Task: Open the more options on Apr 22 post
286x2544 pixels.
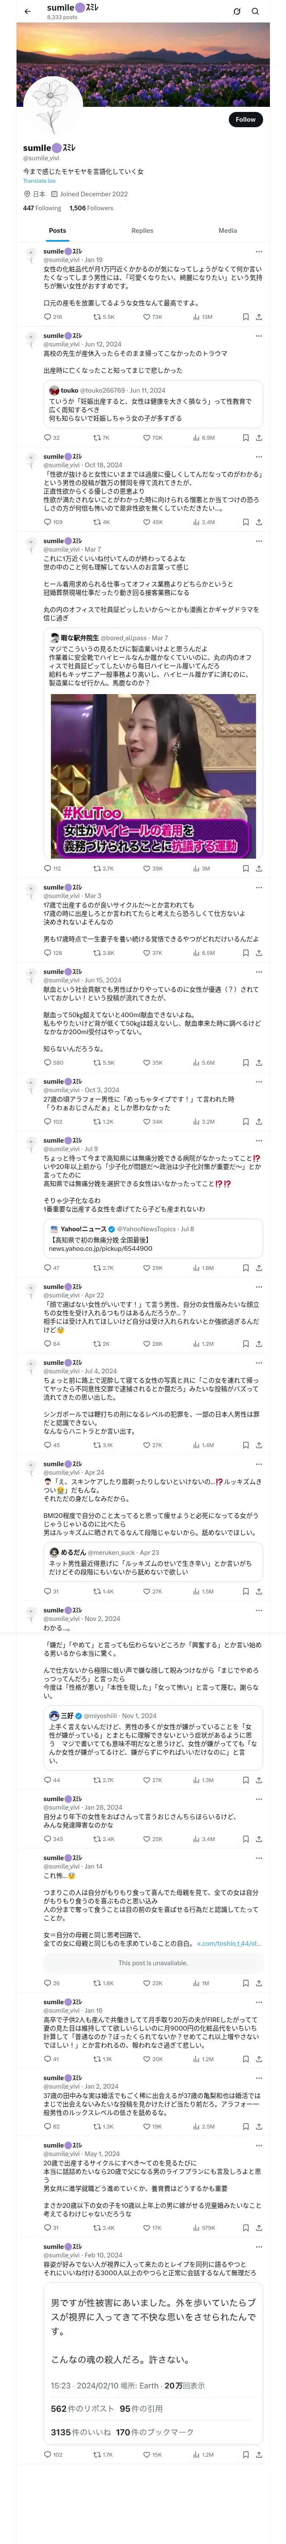Action: pyautogui.click(x=258, y=1287)
